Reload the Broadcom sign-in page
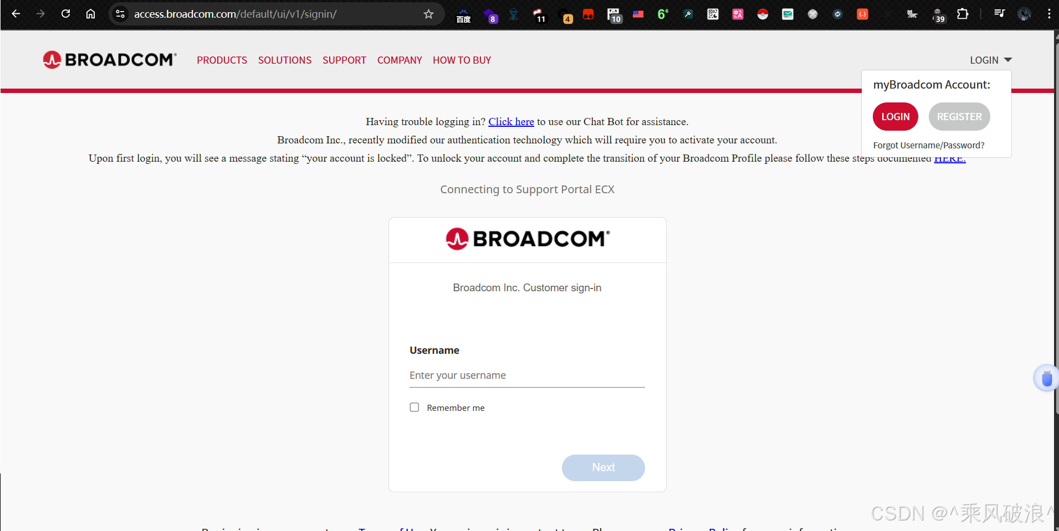The height and width of the screenshot is (531, 1059). 65,14
